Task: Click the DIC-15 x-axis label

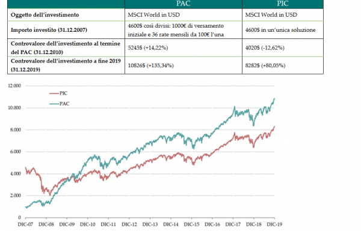Action: (191, 224)
